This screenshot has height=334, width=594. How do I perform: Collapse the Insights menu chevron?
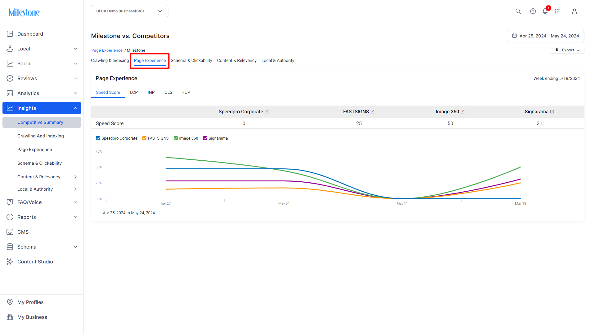[x=76, y=108]
